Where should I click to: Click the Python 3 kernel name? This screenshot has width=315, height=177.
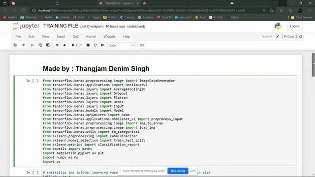tap(290, 36)
